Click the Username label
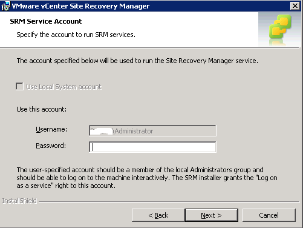Viewport: 303px width, 228px height. 51,129
